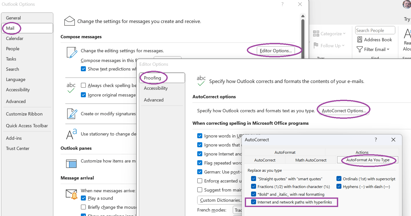Toggle Show text predictions while typing

(83, 69)
